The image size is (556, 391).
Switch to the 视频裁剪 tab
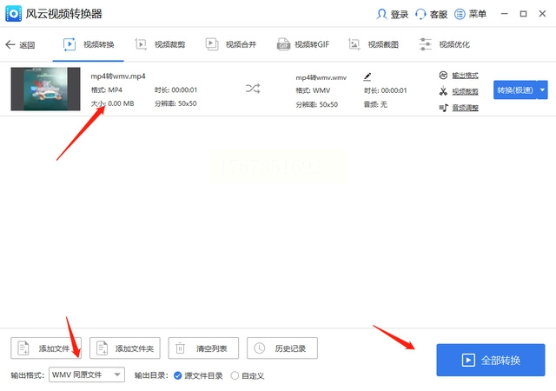[160, 44]
